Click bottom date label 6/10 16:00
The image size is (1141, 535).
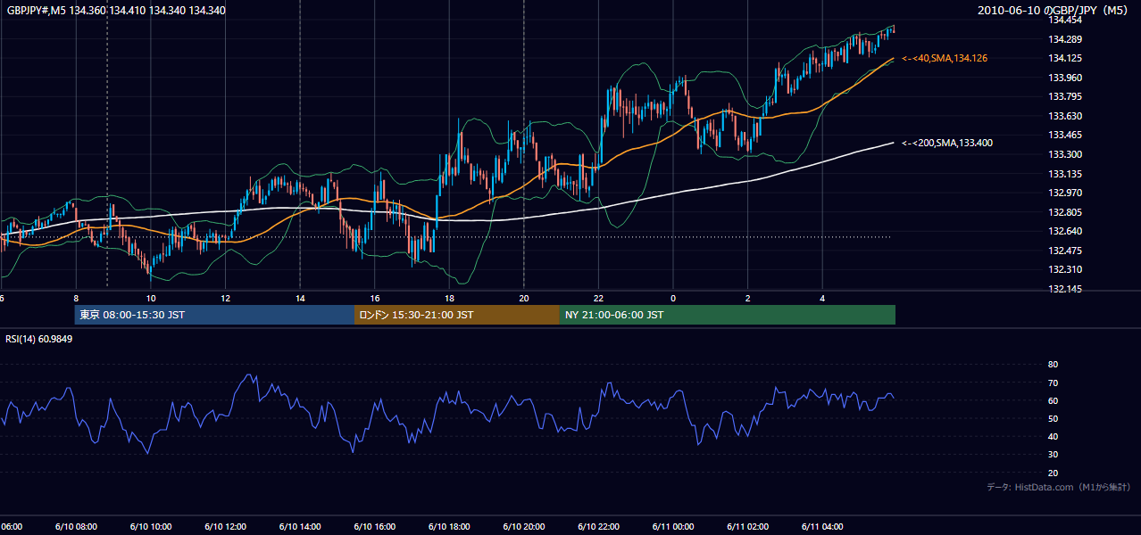(374, 527)
